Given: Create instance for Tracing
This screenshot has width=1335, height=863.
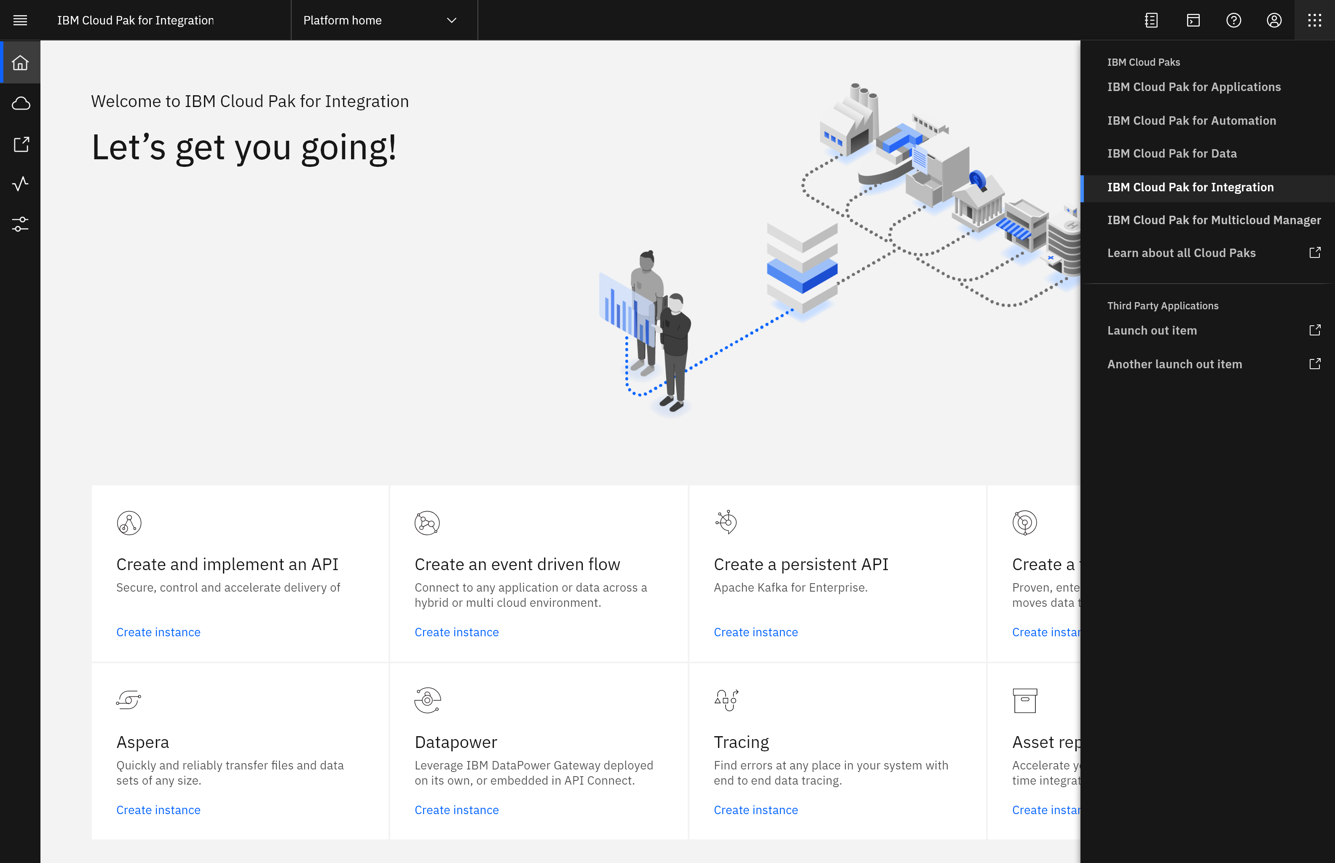Looking at the screenshot, I should pos(756,810).
